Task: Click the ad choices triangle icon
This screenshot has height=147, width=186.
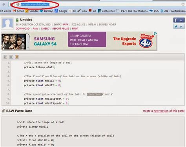Action: (x=155, y=33)
